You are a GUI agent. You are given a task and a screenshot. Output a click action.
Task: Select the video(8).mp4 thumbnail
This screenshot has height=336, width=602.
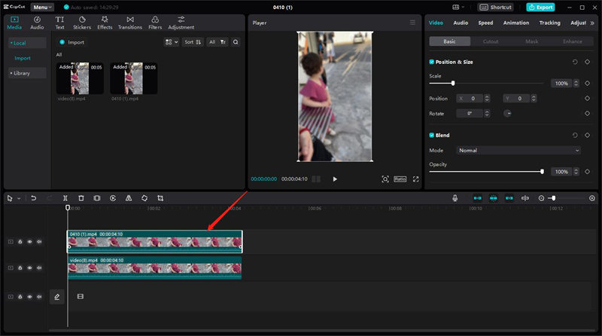[80, 78]
